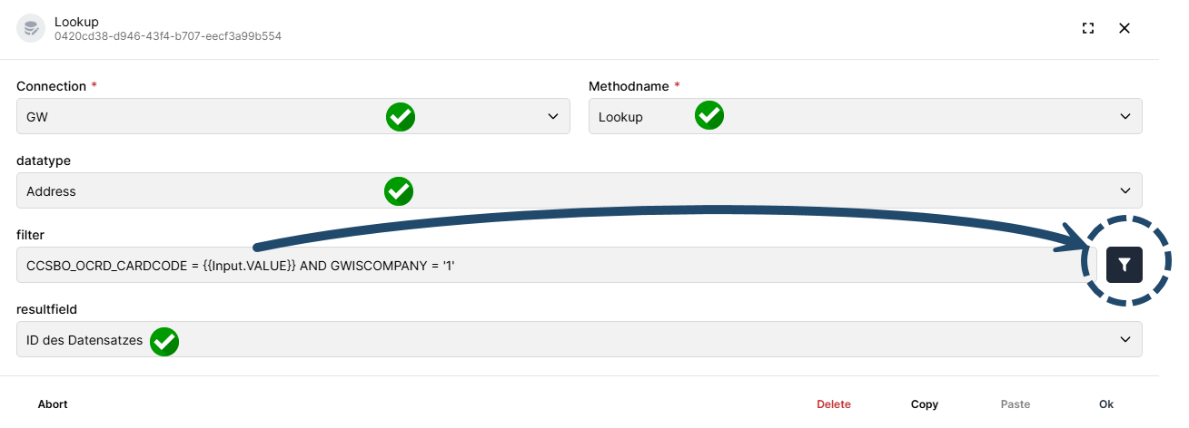Screen dimensions: 1189x428
Task: Click green checkmark in Address datatype field
Action: (x=399, y=190)
